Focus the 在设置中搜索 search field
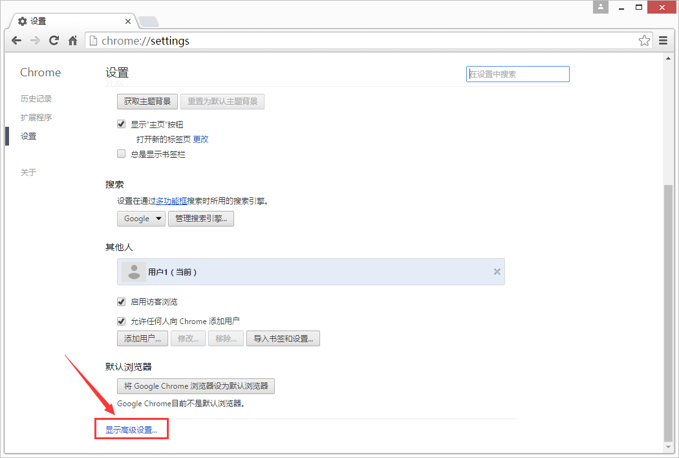This screenshot has height=458, width=679. 518,74
